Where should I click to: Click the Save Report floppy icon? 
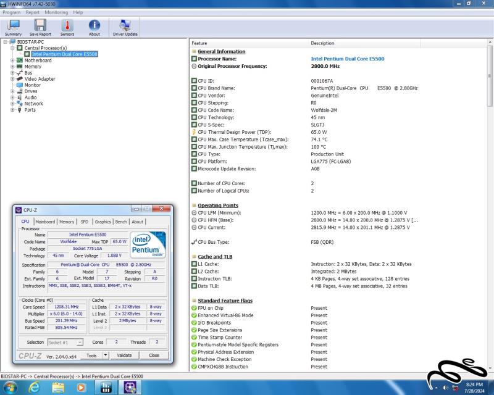click(x=40, y=28)
